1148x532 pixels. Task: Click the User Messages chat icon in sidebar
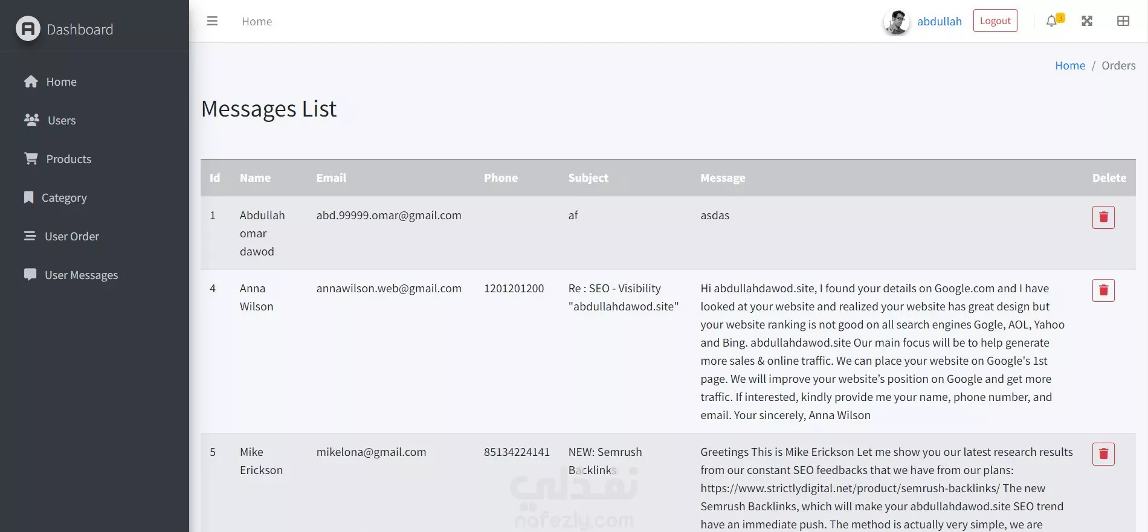30,274
